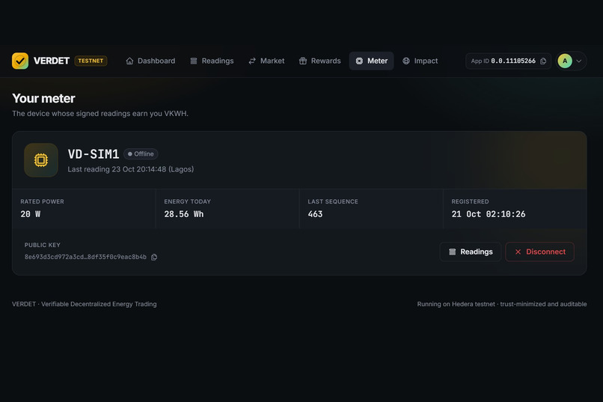Copy the public key with copy icon
The width and height of the screenshot is (603, 402).
[154, 257]
